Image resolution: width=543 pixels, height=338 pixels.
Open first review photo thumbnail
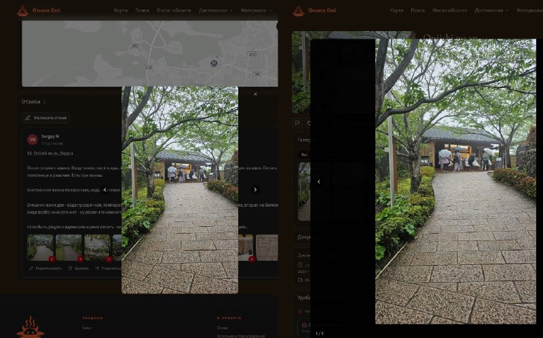(41, 247)
